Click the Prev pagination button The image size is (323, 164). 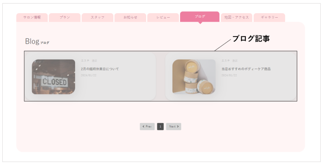click(147, 126)
